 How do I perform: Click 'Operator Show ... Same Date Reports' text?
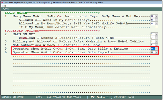tap(62, 52)
